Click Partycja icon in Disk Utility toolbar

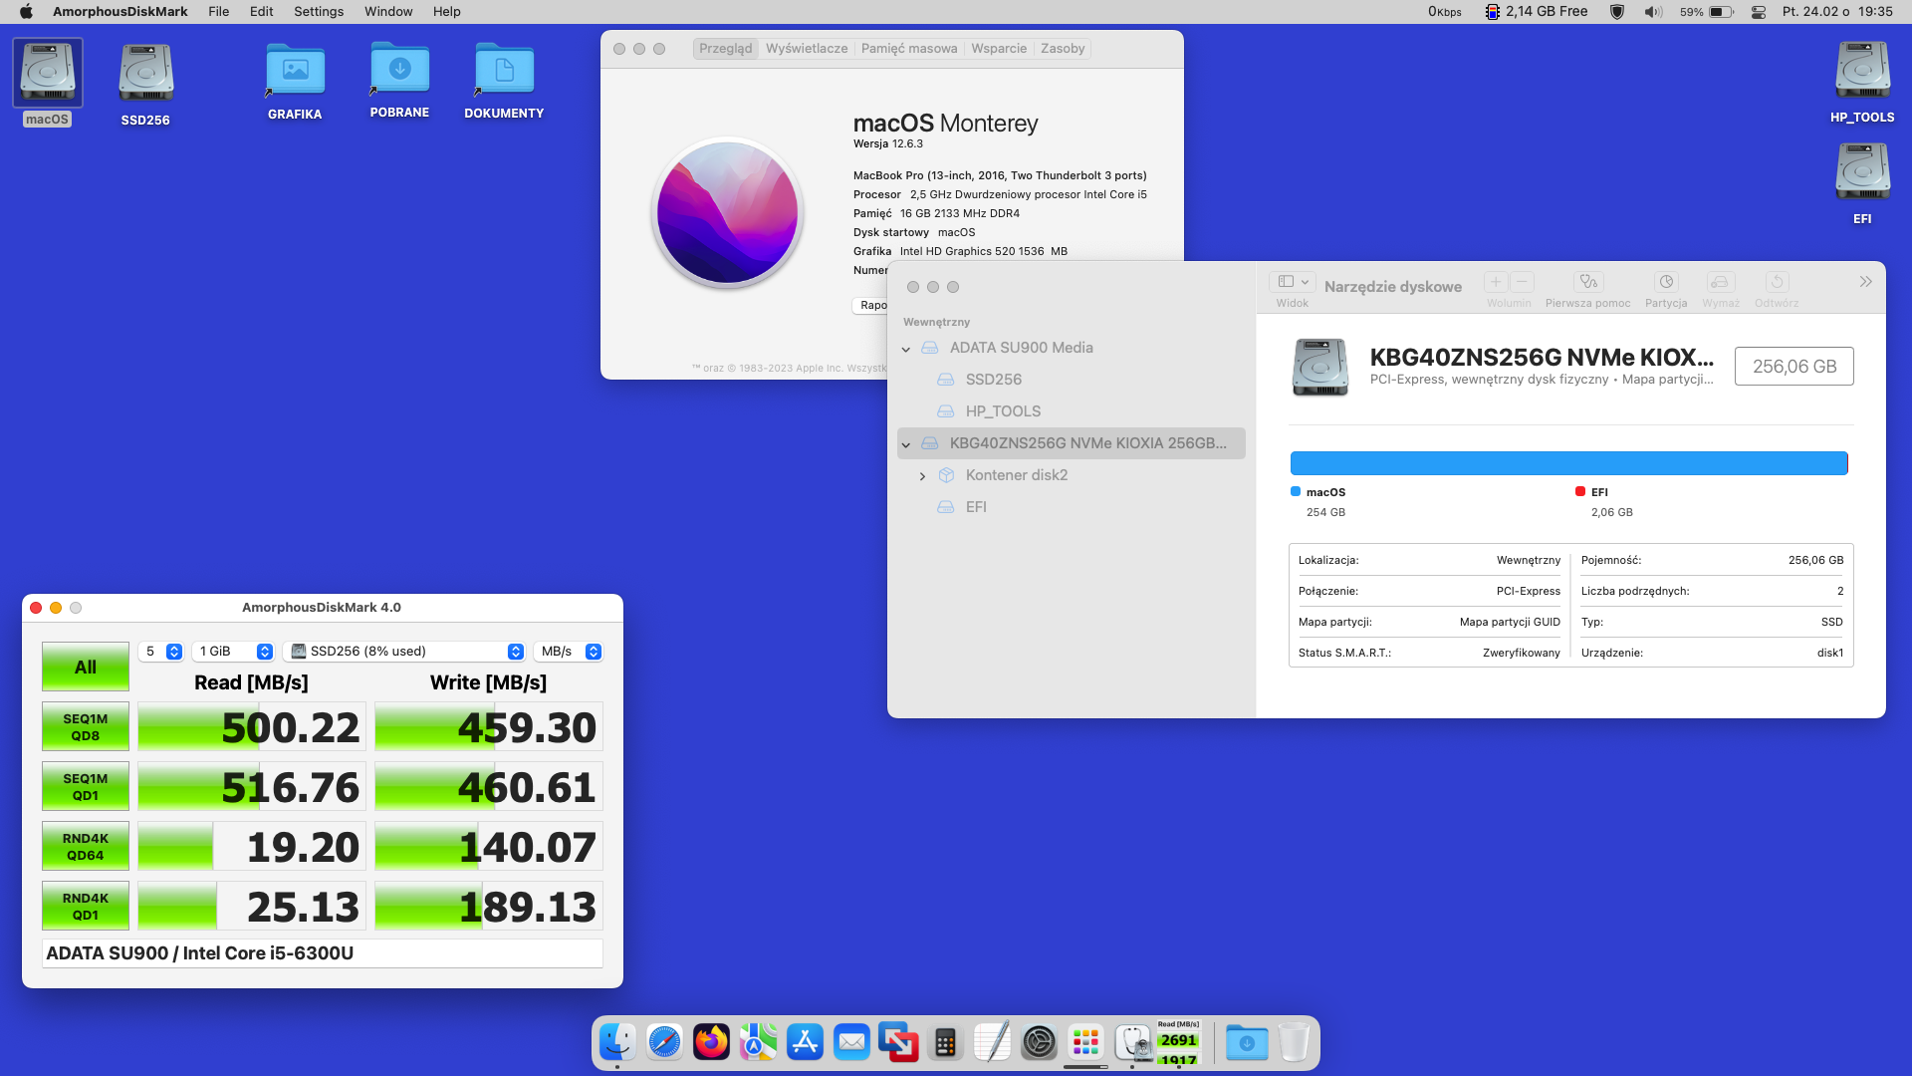click(x=1666, y=282)
